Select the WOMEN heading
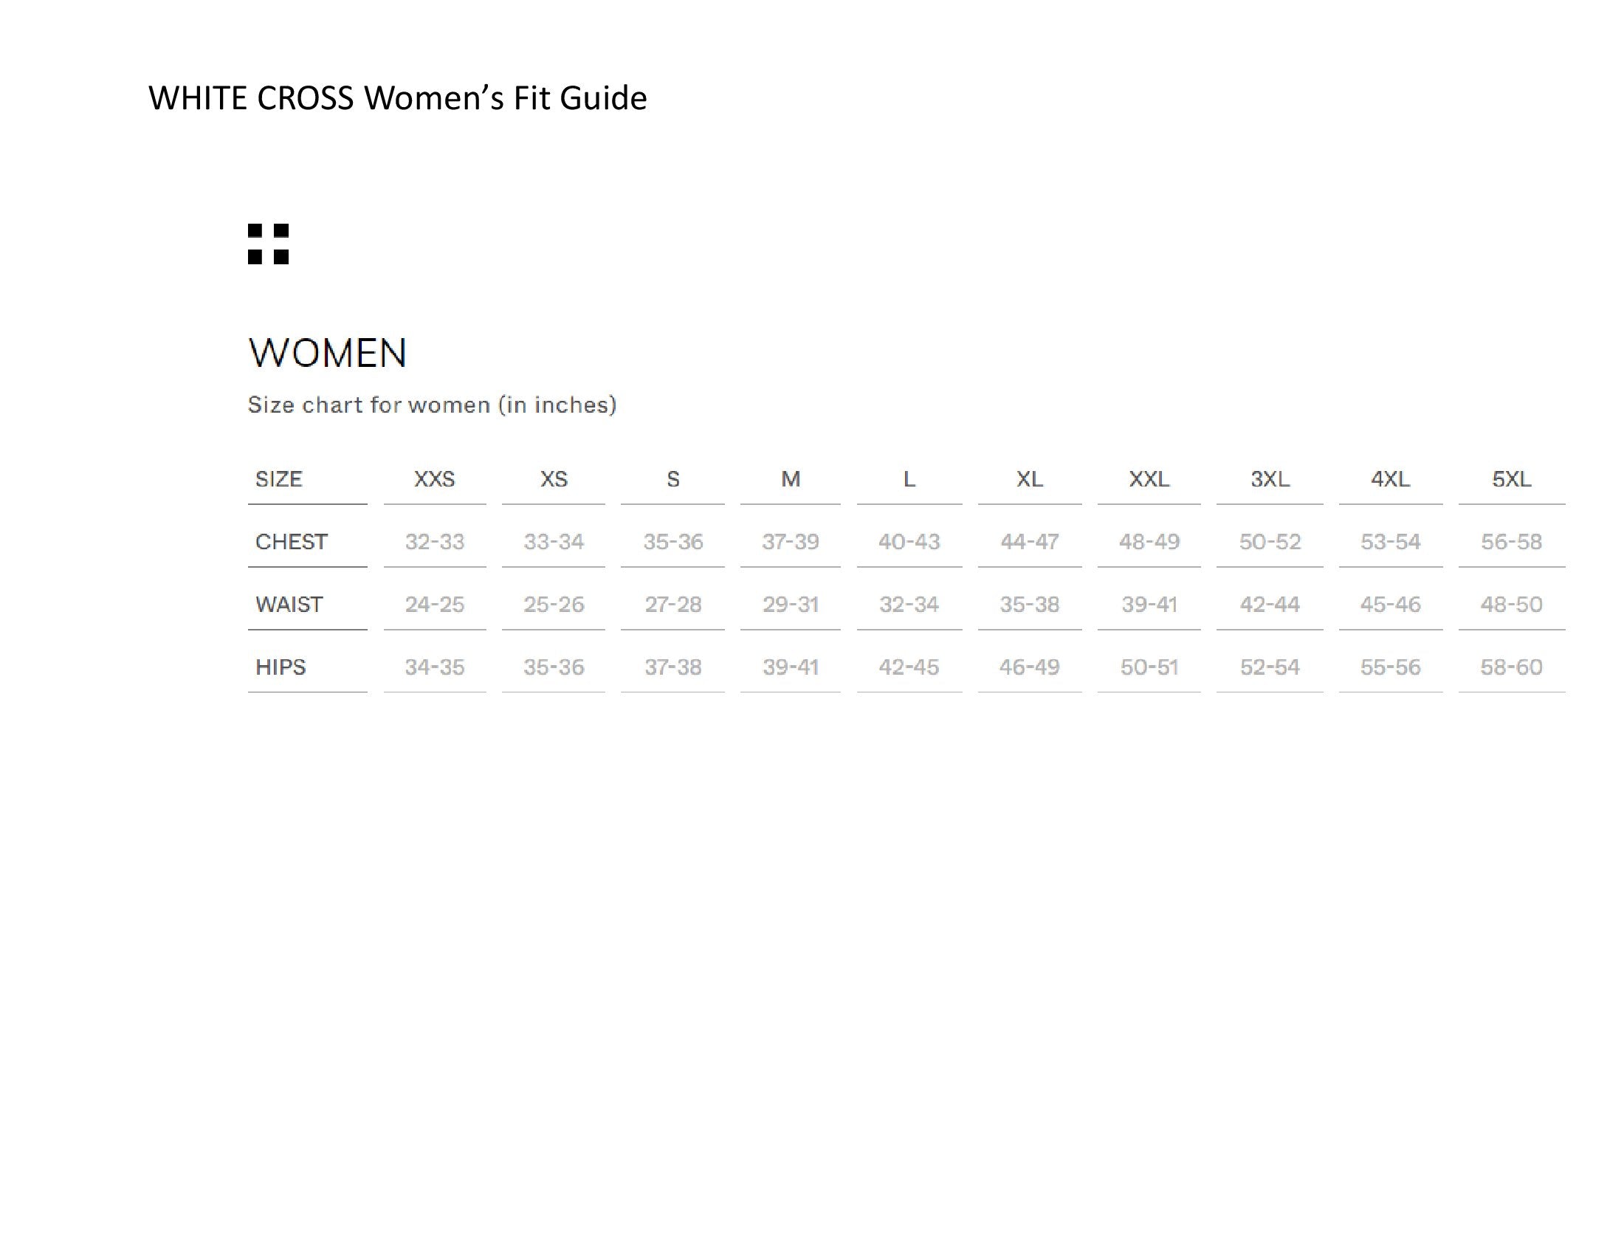Screen dimensions: 1624x1255 327,353
